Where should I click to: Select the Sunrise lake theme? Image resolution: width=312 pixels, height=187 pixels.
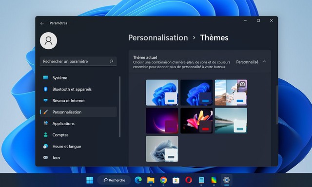231,121
